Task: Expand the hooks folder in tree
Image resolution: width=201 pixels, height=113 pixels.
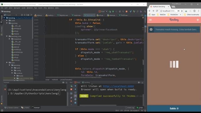Action: coord(15,76)
